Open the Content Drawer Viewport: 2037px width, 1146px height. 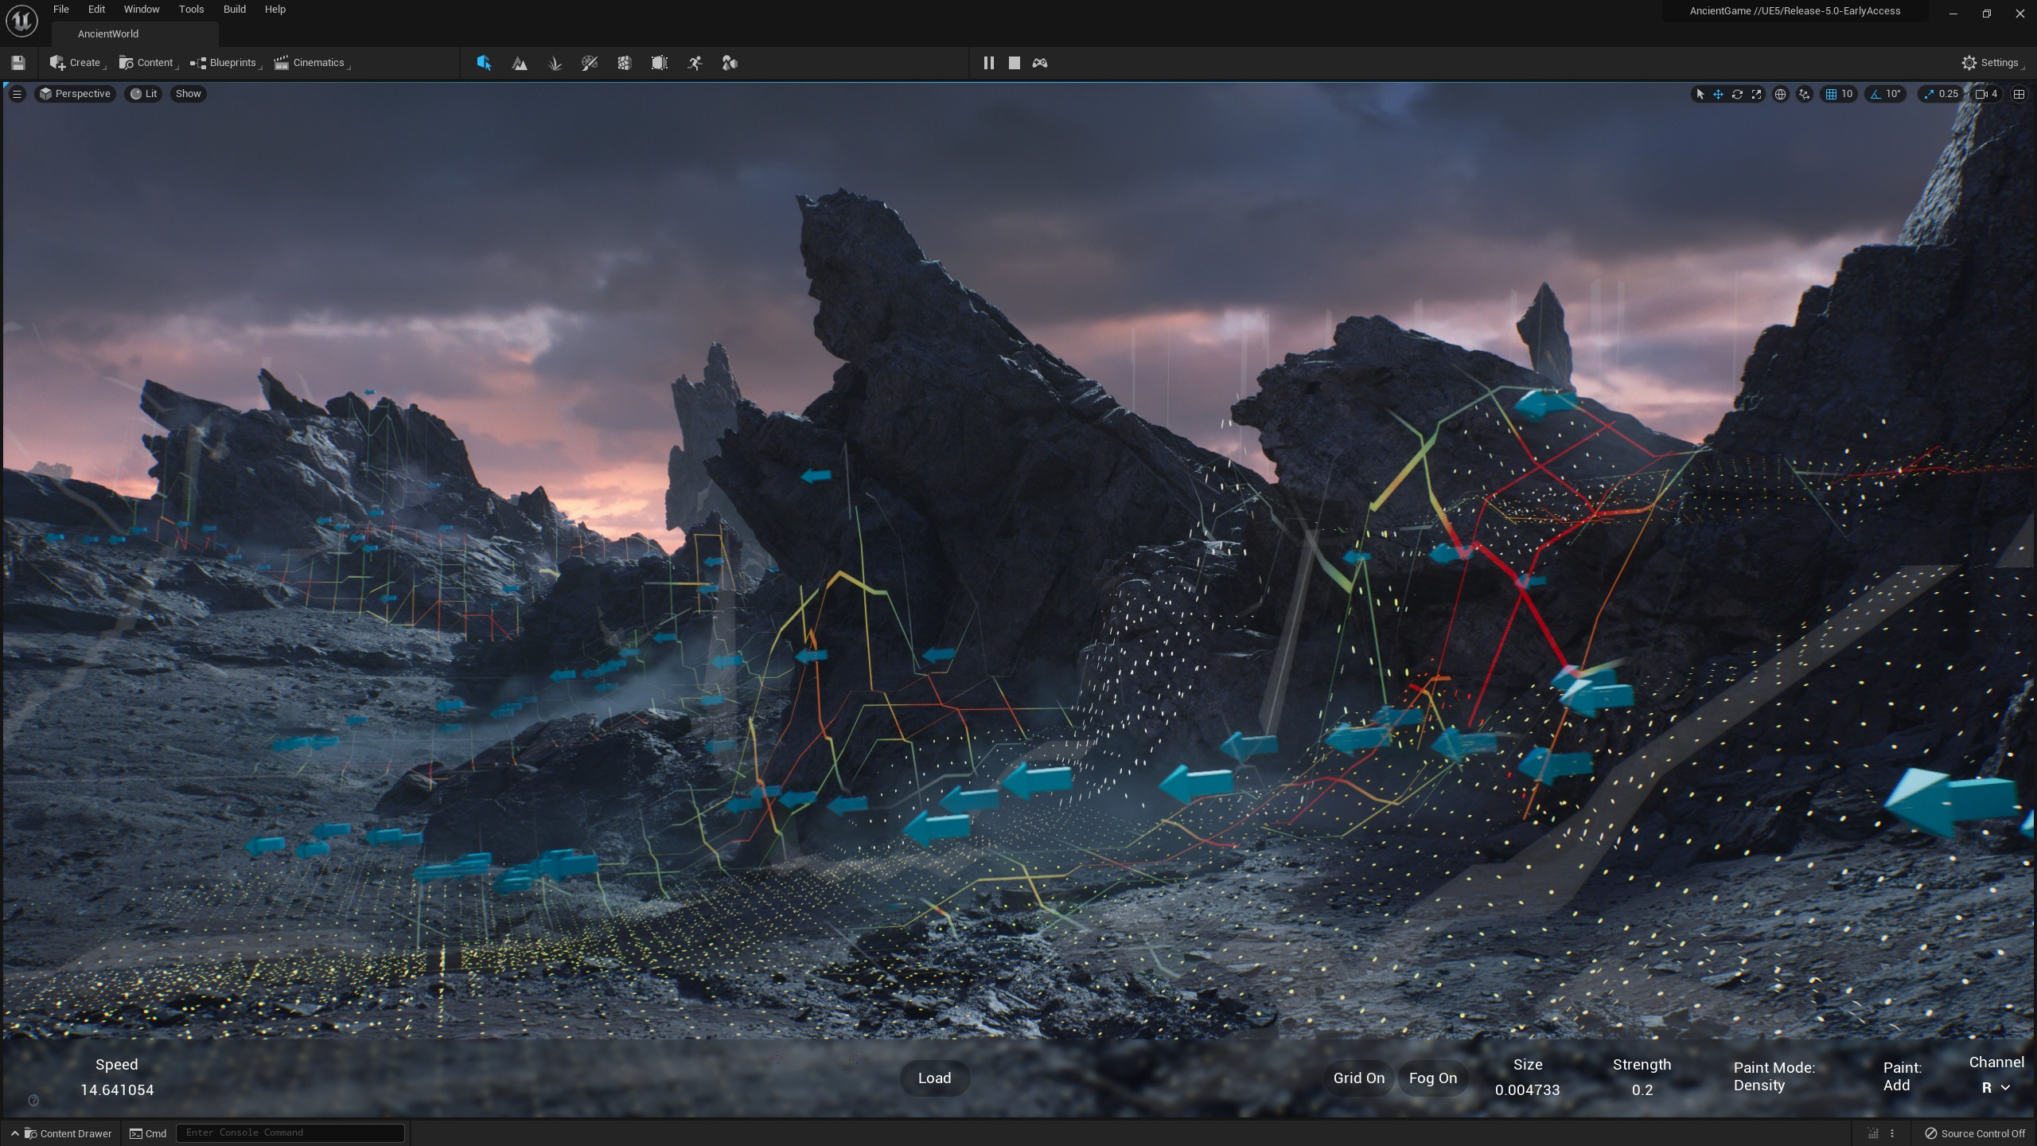point(69,1132)
